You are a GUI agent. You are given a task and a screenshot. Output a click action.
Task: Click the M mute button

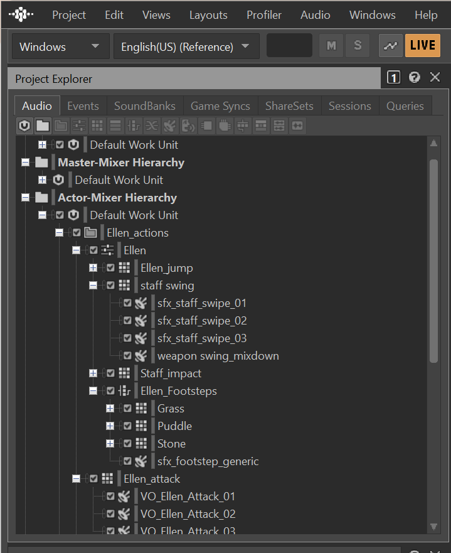coord(331,46)
